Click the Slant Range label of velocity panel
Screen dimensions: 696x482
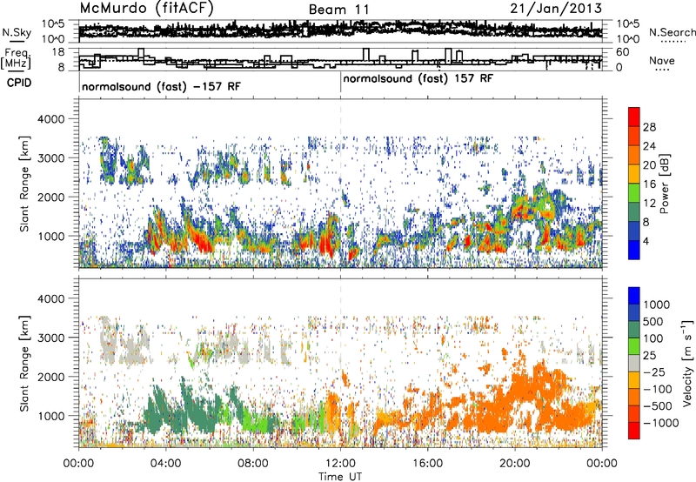(24, 363)
